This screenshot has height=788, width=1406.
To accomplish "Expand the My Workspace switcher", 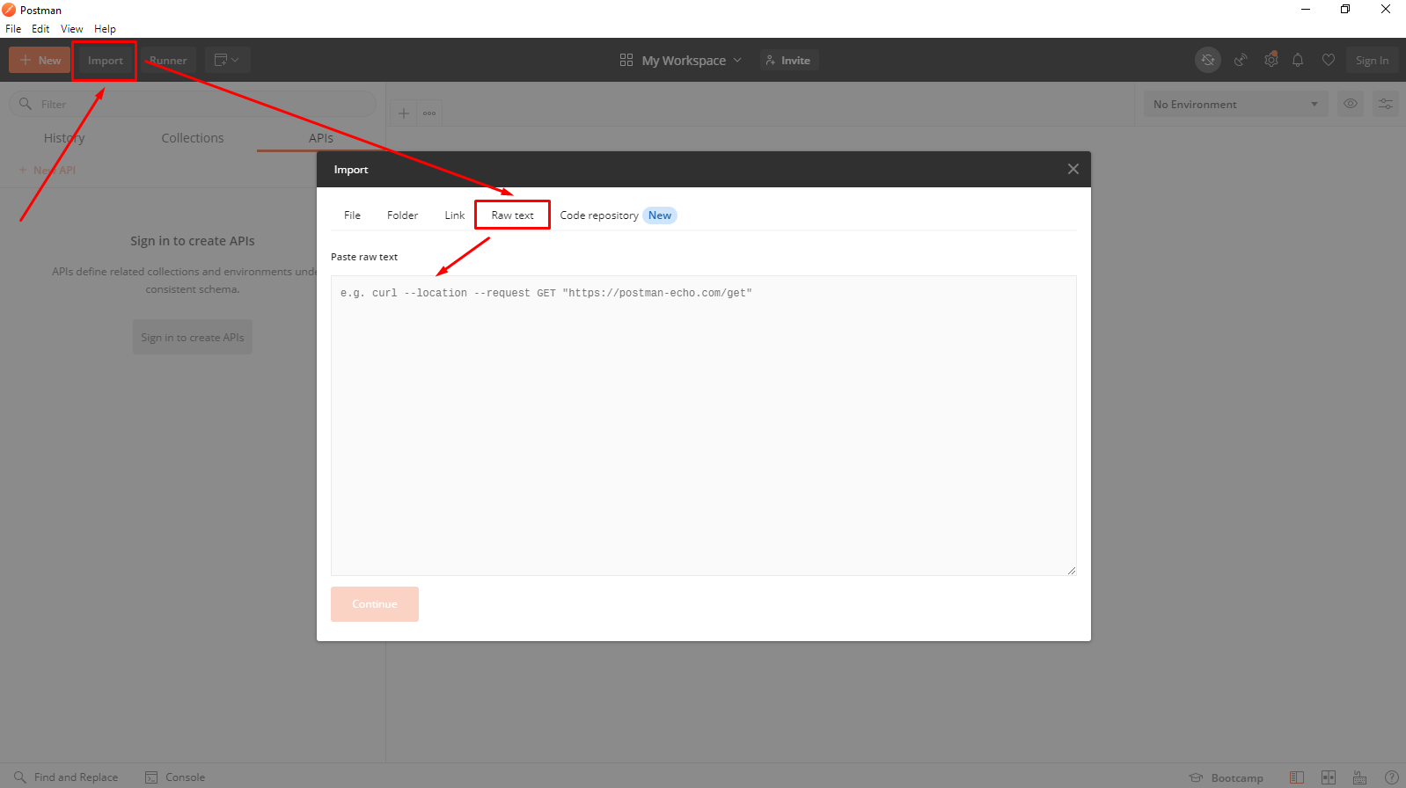I will [x=681, y=60].
